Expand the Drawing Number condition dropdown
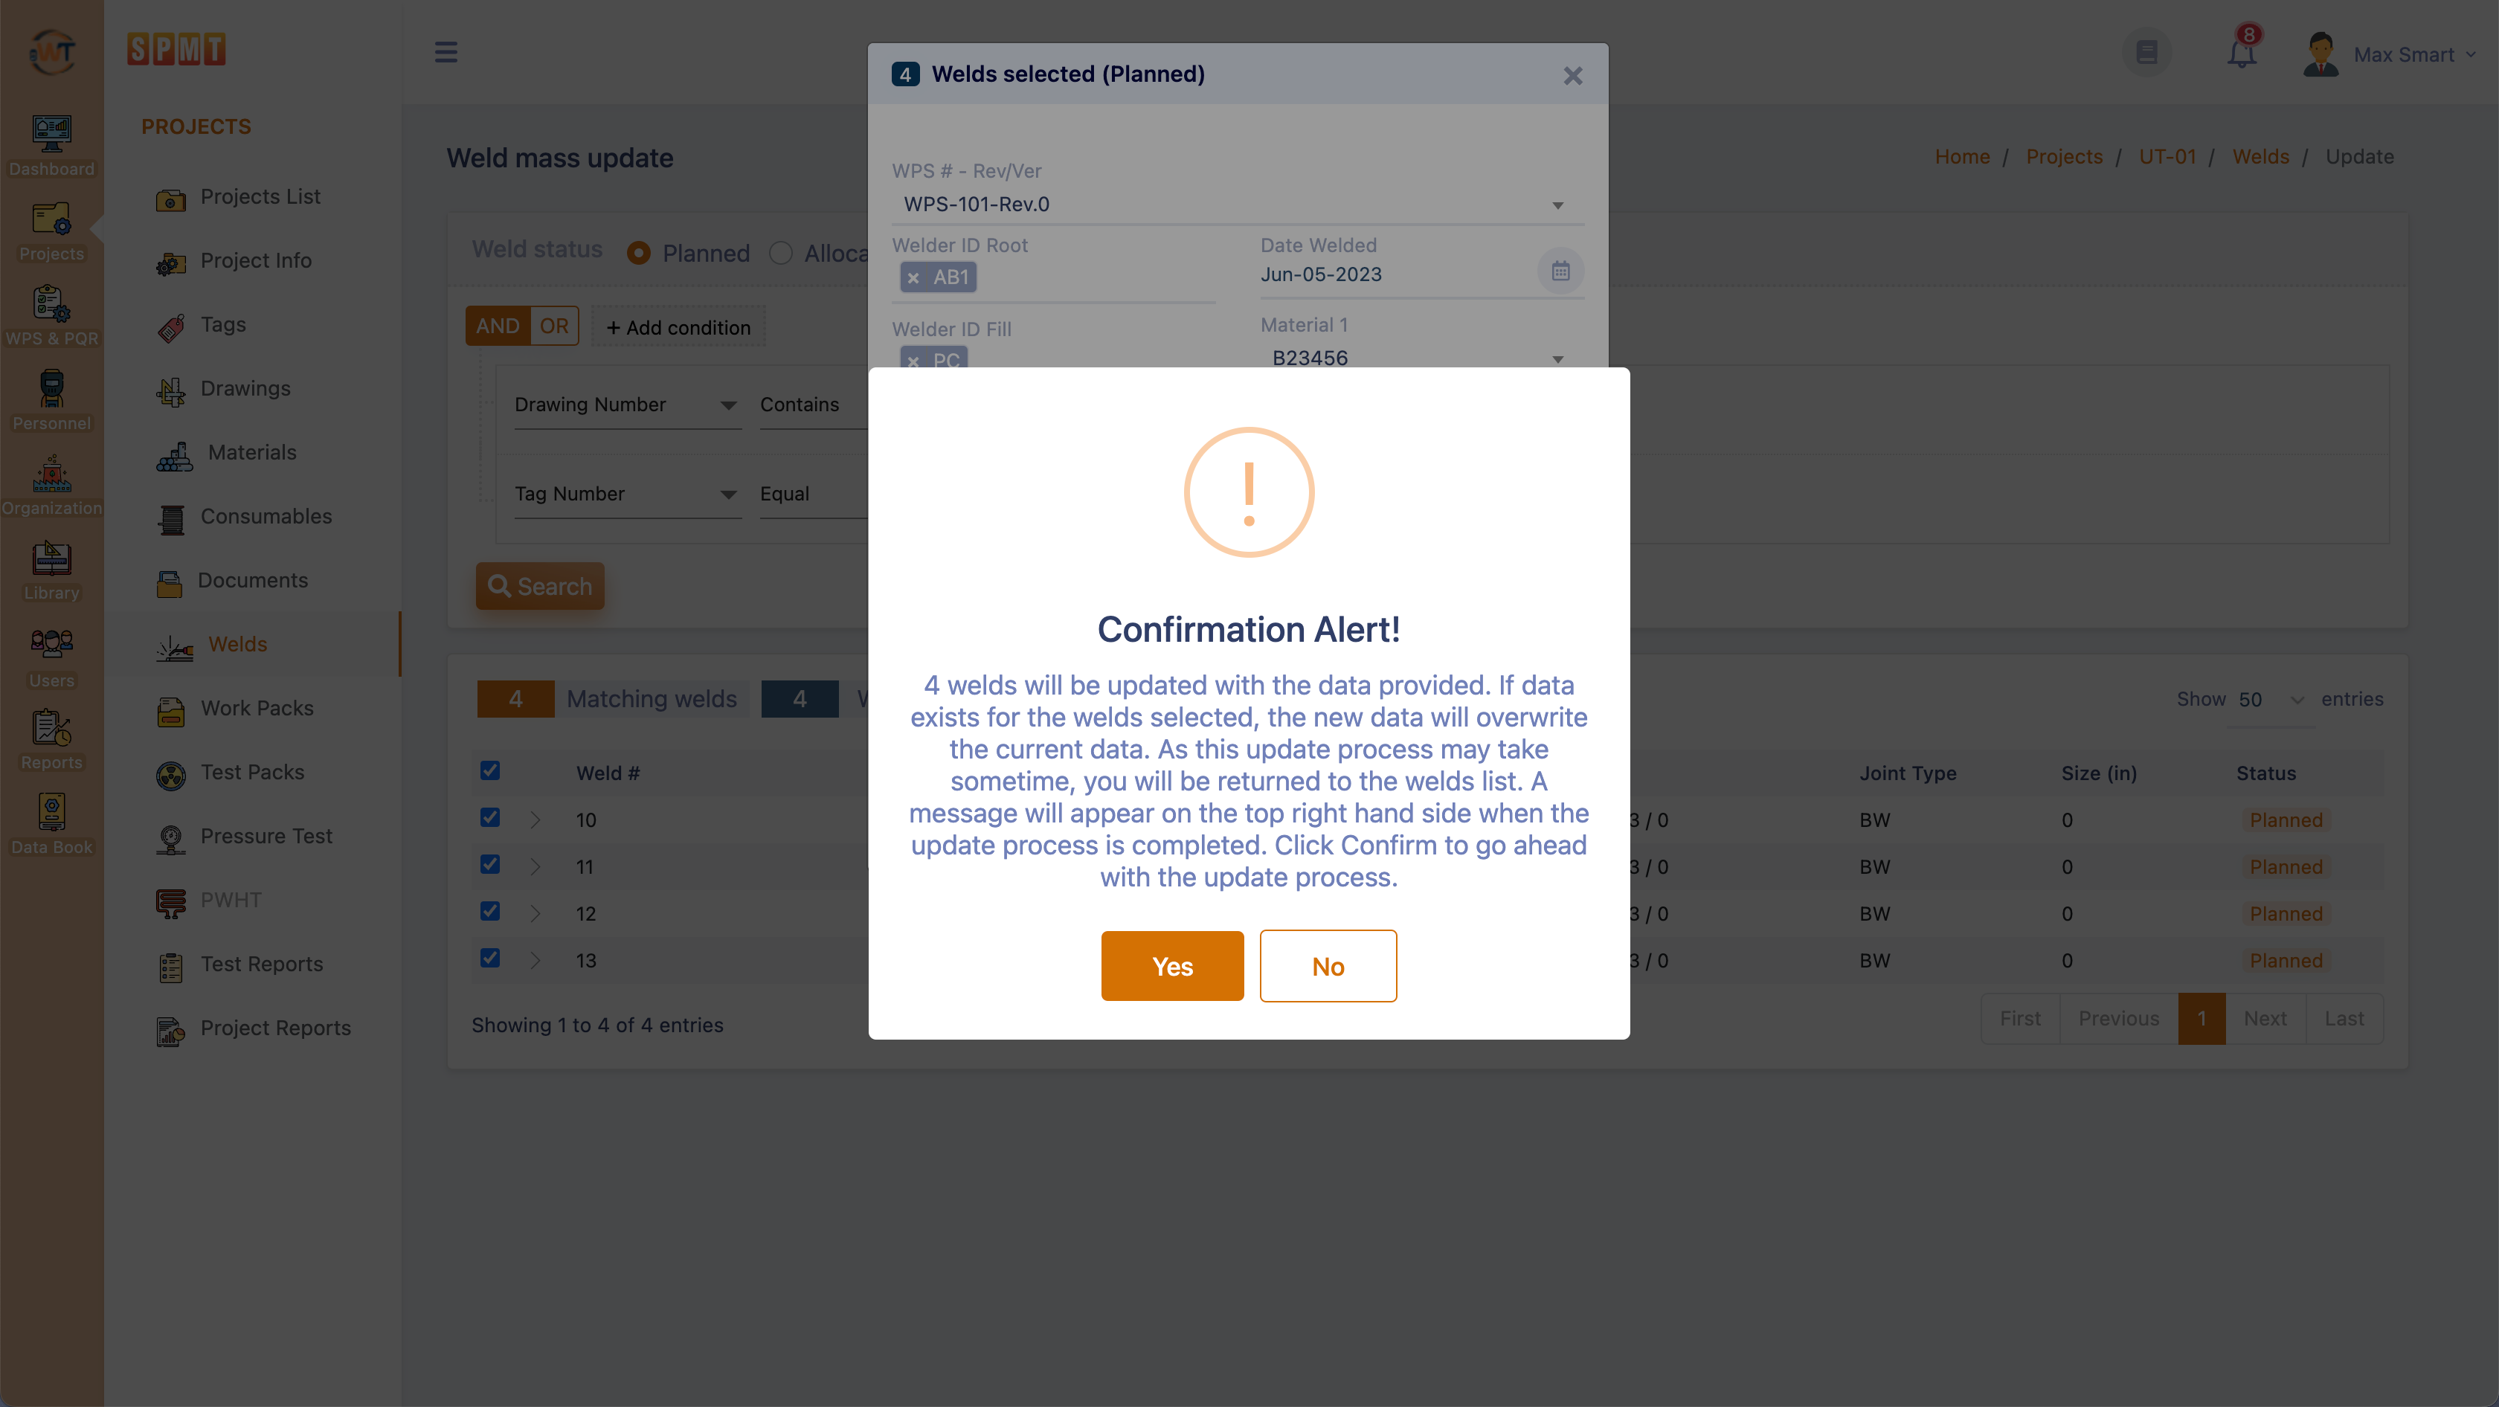 (627, 405)
